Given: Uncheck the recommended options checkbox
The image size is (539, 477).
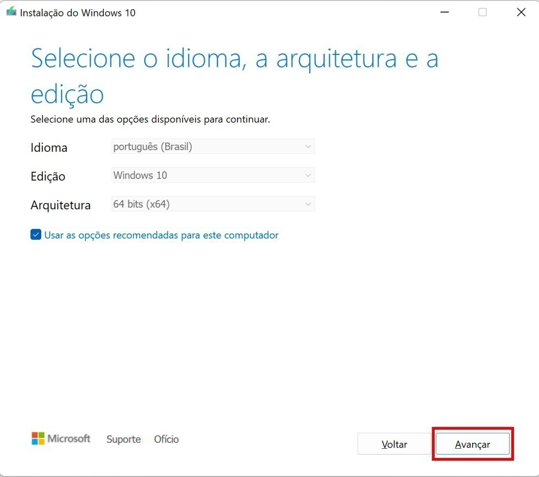Looking at the screenshot, I should tap(36, 235).
